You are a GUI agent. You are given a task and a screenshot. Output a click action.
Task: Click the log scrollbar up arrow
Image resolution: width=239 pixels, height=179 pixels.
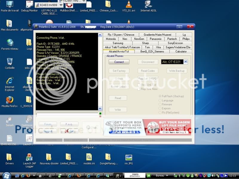coord(100,35)
